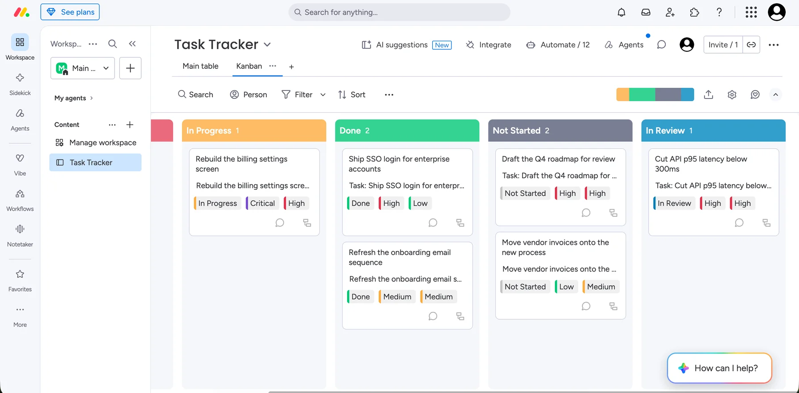Click the orange segment of the status bar

[623, 94]
